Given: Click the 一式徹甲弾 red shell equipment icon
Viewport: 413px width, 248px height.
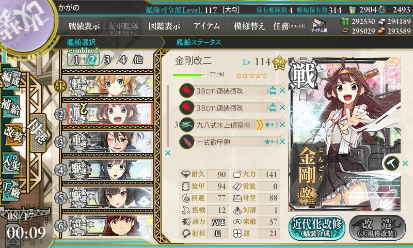Looking at the screenshot, I should pos(187,142).
